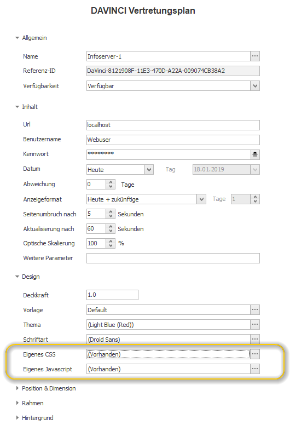Increase Optische Skalierung percentage

click(x=111, y=241)
